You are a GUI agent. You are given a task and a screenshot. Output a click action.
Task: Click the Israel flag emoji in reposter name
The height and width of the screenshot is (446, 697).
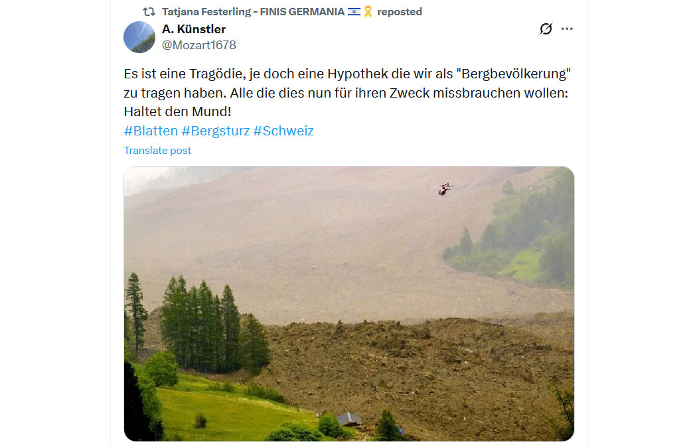coord(354,11)
